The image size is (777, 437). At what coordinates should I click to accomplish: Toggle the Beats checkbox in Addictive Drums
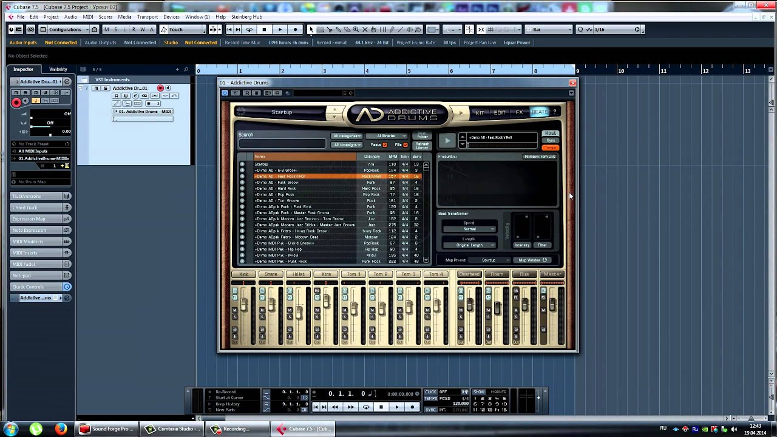(x=384, y=145)
